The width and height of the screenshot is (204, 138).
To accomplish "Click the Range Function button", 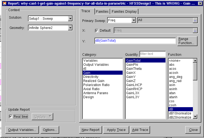I will (187, 41).
